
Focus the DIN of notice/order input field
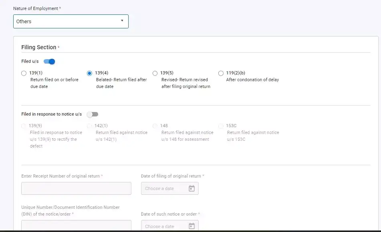(76, 226)
